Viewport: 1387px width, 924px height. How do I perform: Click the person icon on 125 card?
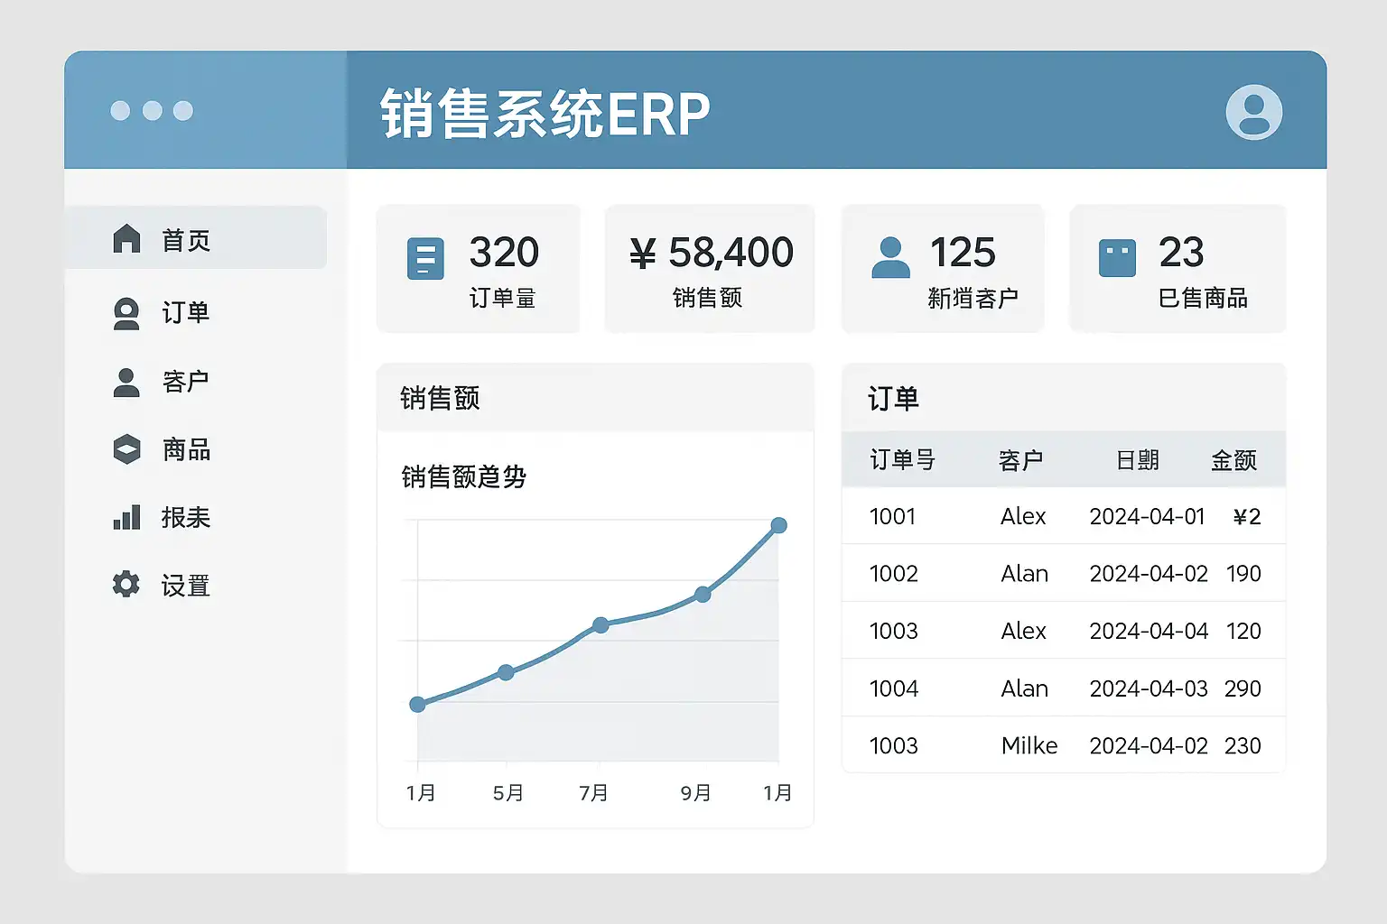[x=890, y=257]
